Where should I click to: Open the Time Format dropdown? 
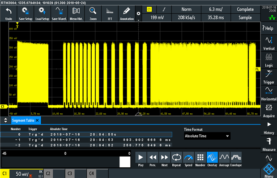tap(207, 136)
